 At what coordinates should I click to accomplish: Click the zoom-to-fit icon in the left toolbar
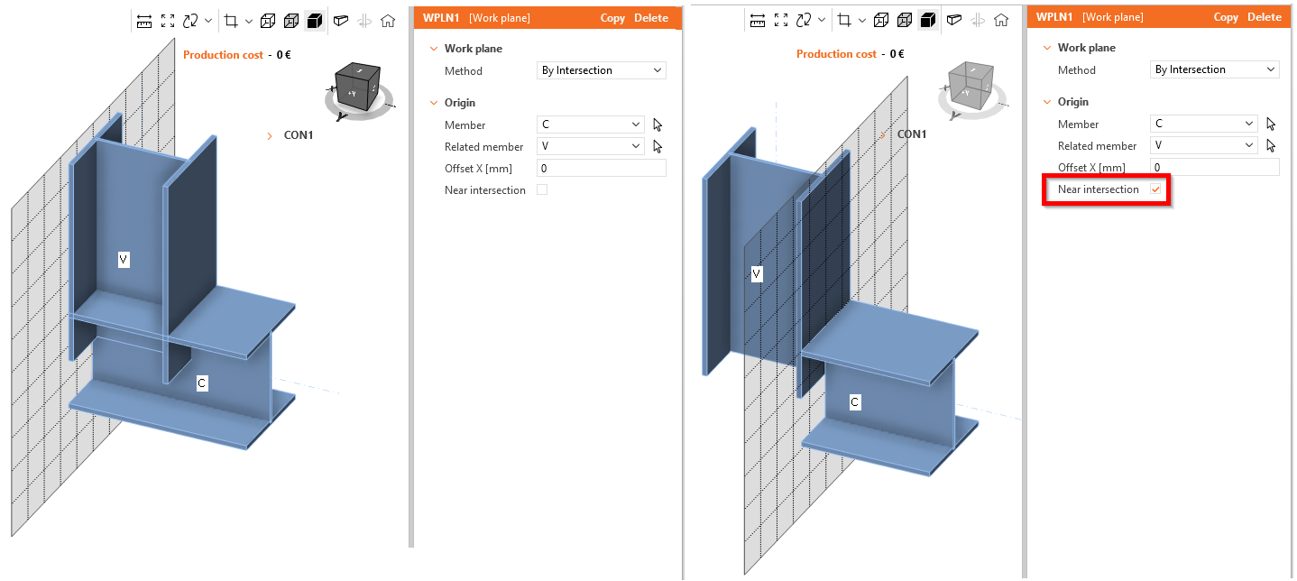[x=166, y=20]
